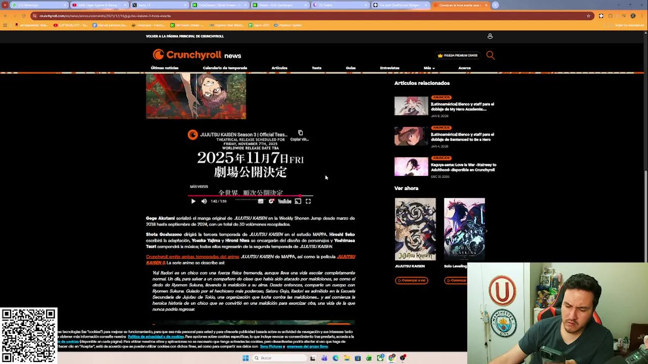The height and width of the screenshot is (364, 648).
Task: Switch to the Twitch browser tab
Action: (x=340, y=5)
